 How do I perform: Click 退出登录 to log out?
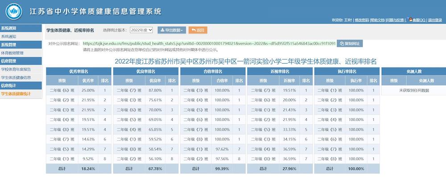[435, 20]
